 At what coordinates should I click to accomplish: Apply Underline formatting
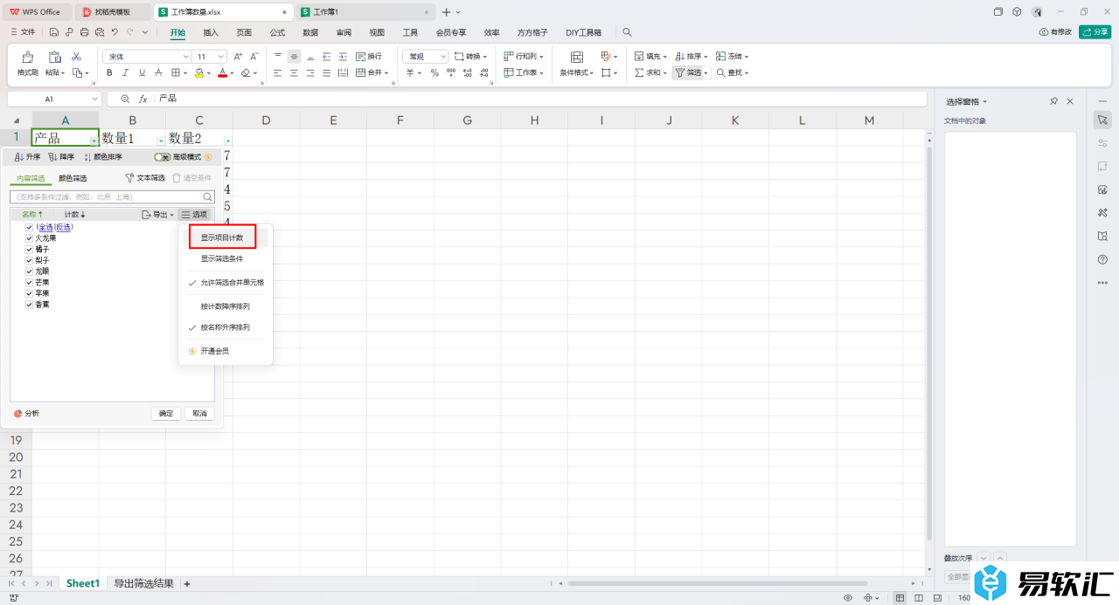click(142, 73)
